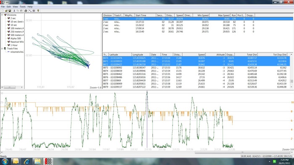Collapse the Divisions tree node
This screenshot has width=294, height=165.
(x=2, y=15)
